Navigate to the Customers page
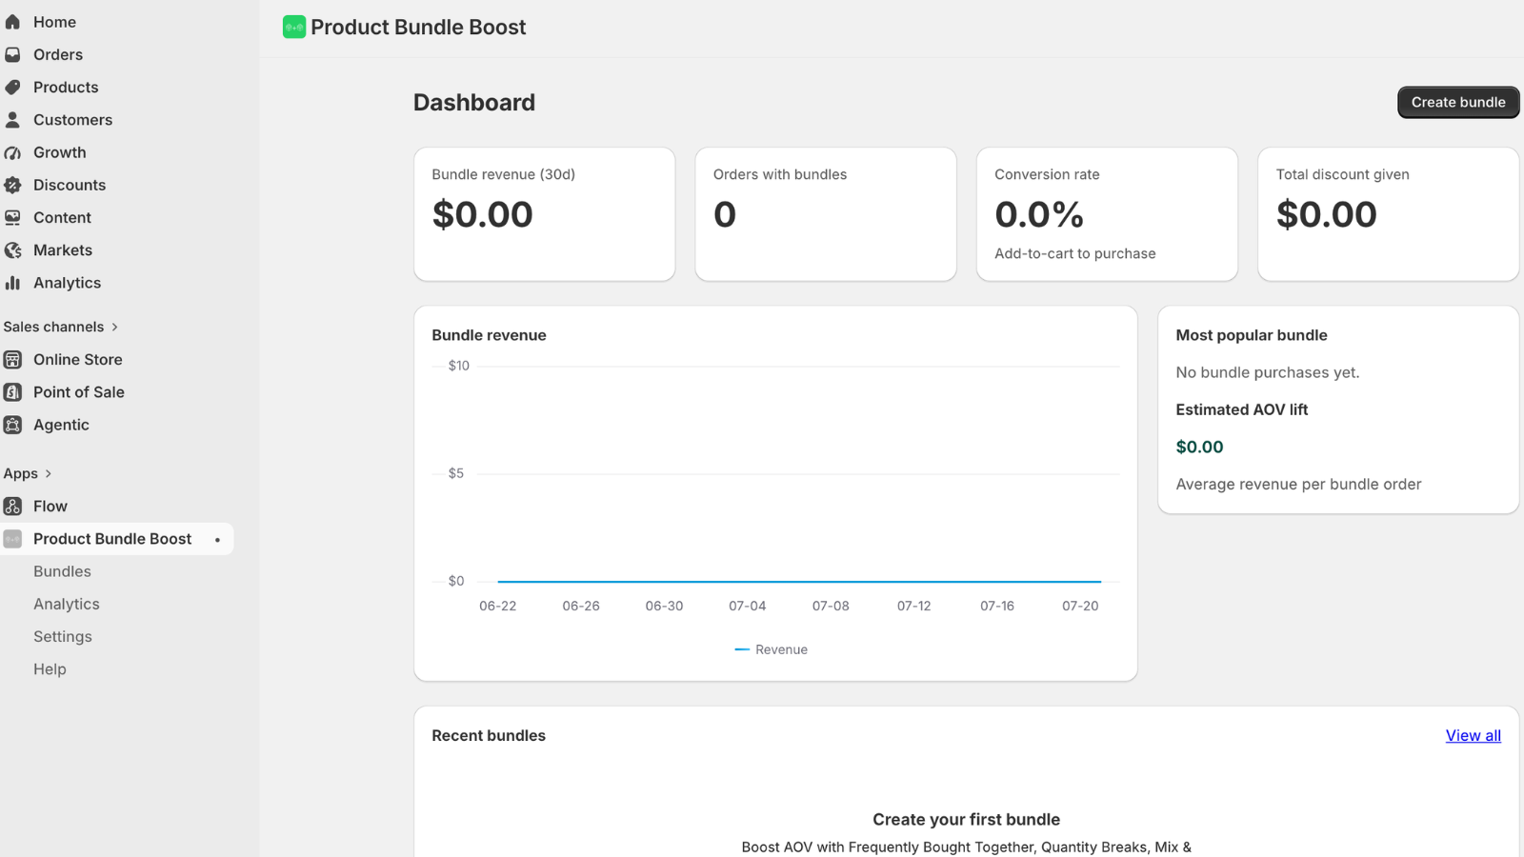1524x857 pixels. tap(72, 120)
